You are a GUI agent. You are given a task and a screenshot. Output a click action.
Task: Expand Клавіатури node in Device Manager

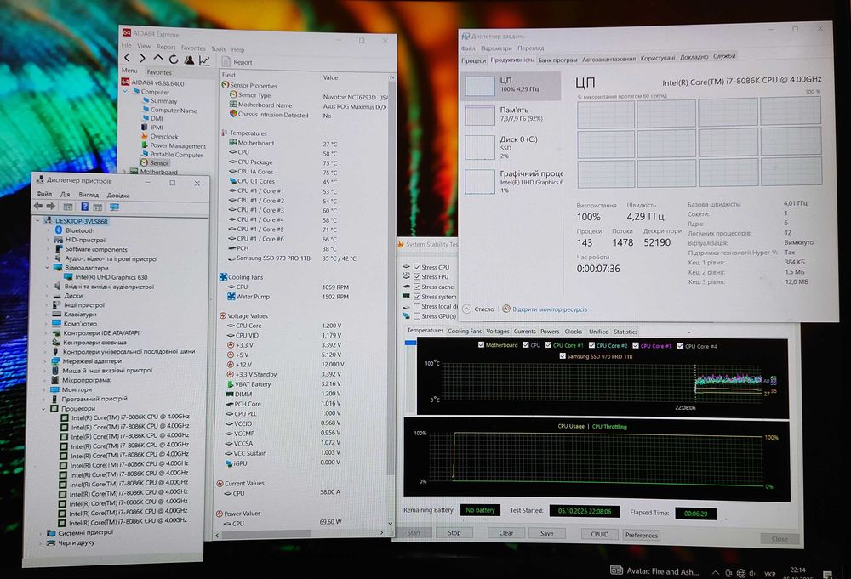coord(46,315)
